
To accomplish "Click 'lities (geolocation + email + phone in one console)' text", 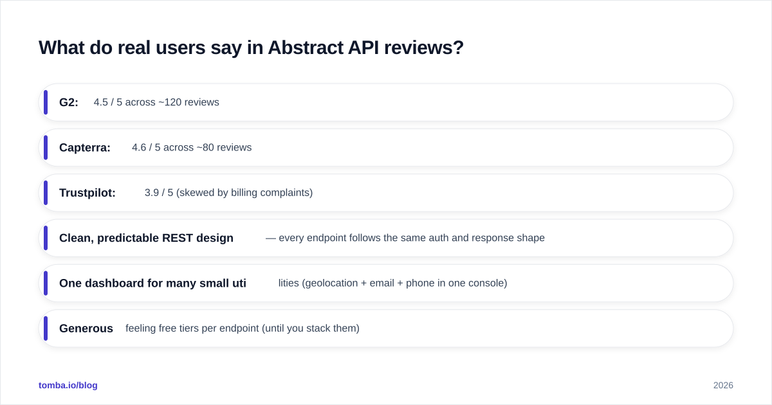I will pos(392,283).
